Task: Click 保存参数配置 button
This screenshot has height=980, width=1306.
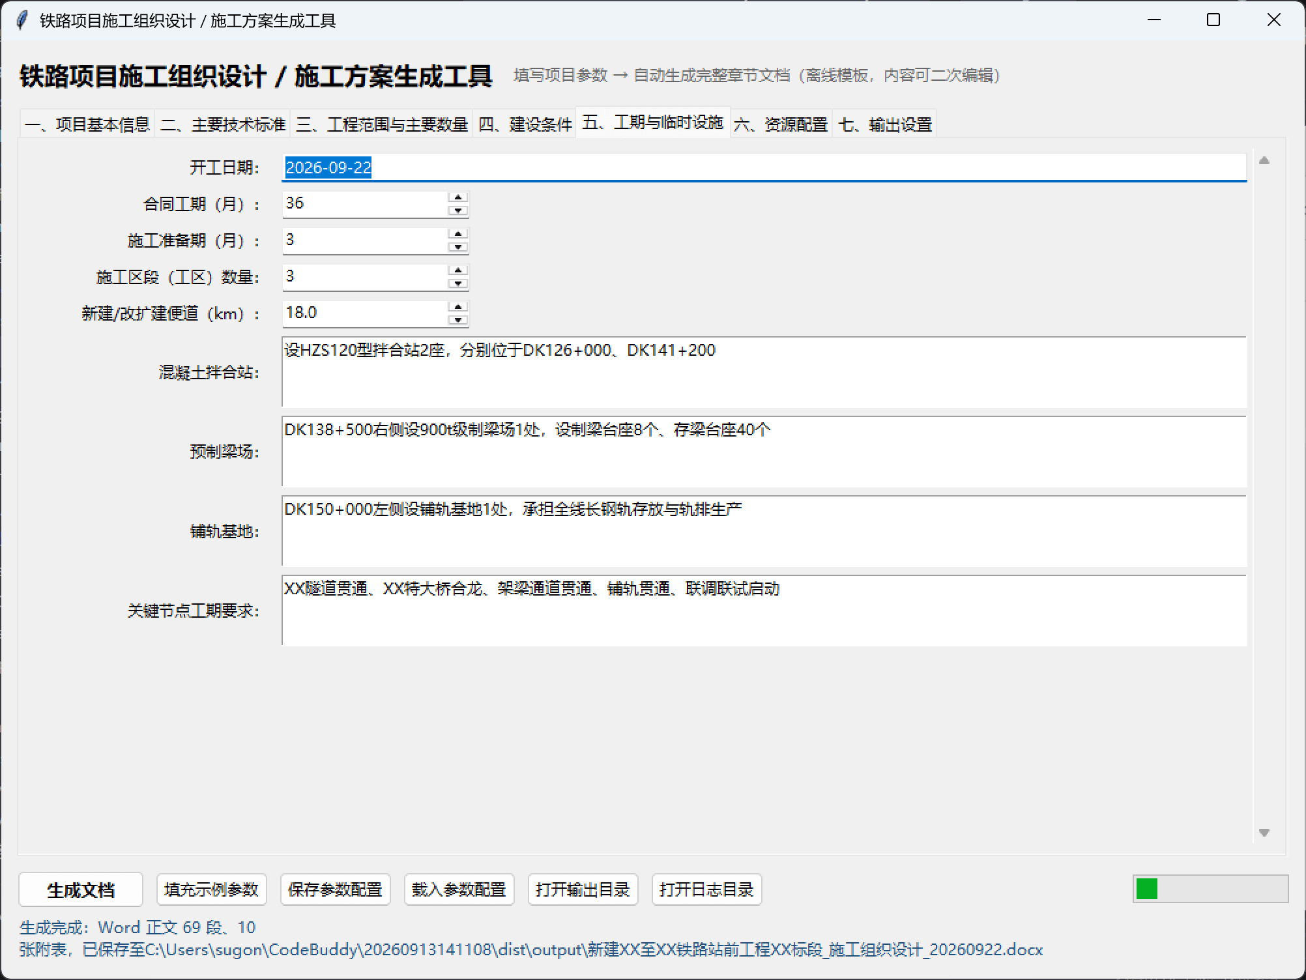Action: pyautogui.click(x=336, y=889)
